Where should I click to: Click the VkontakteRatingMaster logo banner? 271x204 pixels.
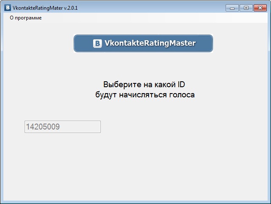click(x=143, y=43)
